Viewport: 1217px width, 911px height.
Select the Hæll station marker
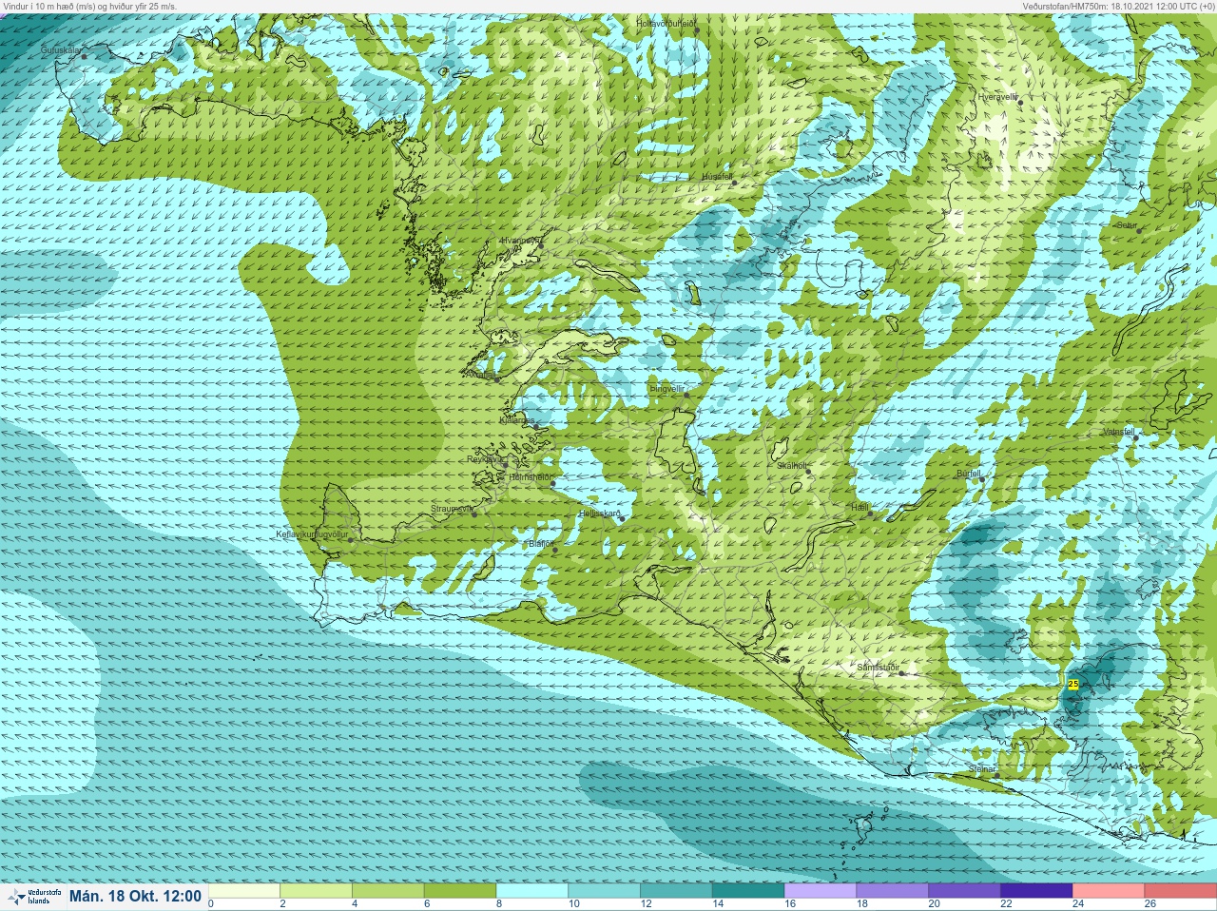pos(870,514)
